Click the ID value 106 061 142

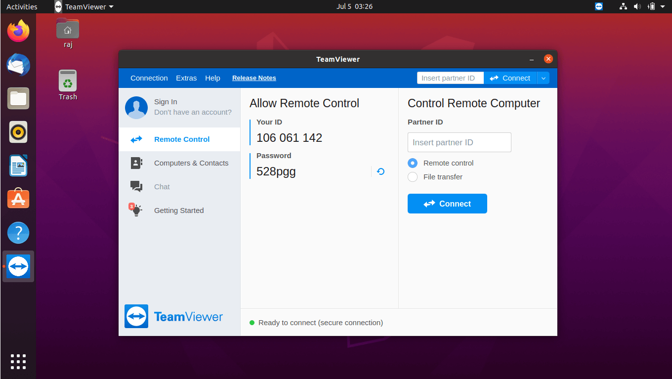pyautogui.click(x=289, y=138)
